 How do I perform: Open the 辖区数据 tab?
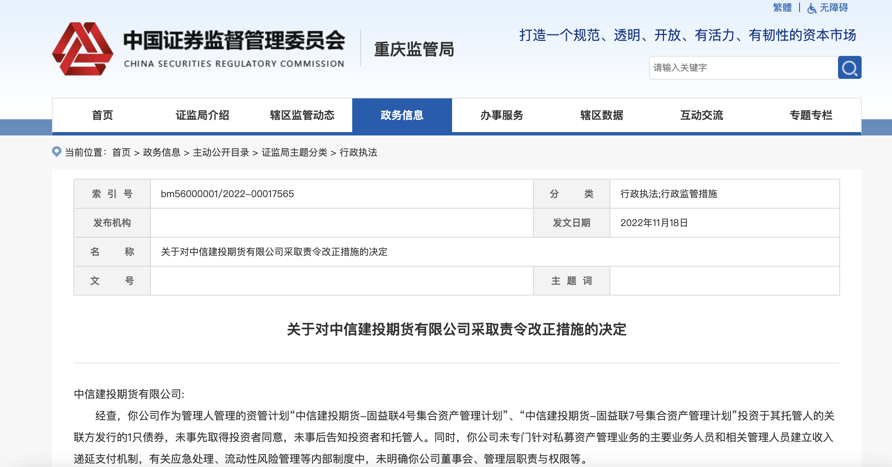click(x=602, y=115)
